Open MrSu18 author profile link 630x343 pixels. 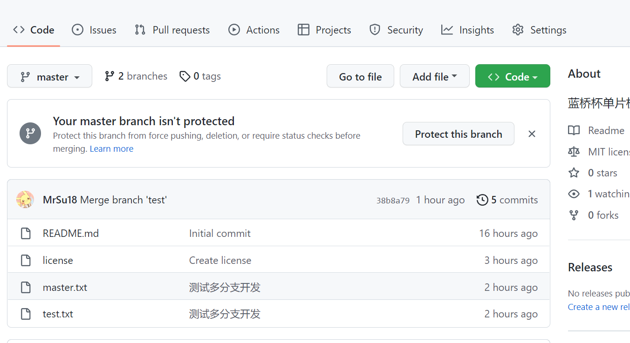[60, 200]
